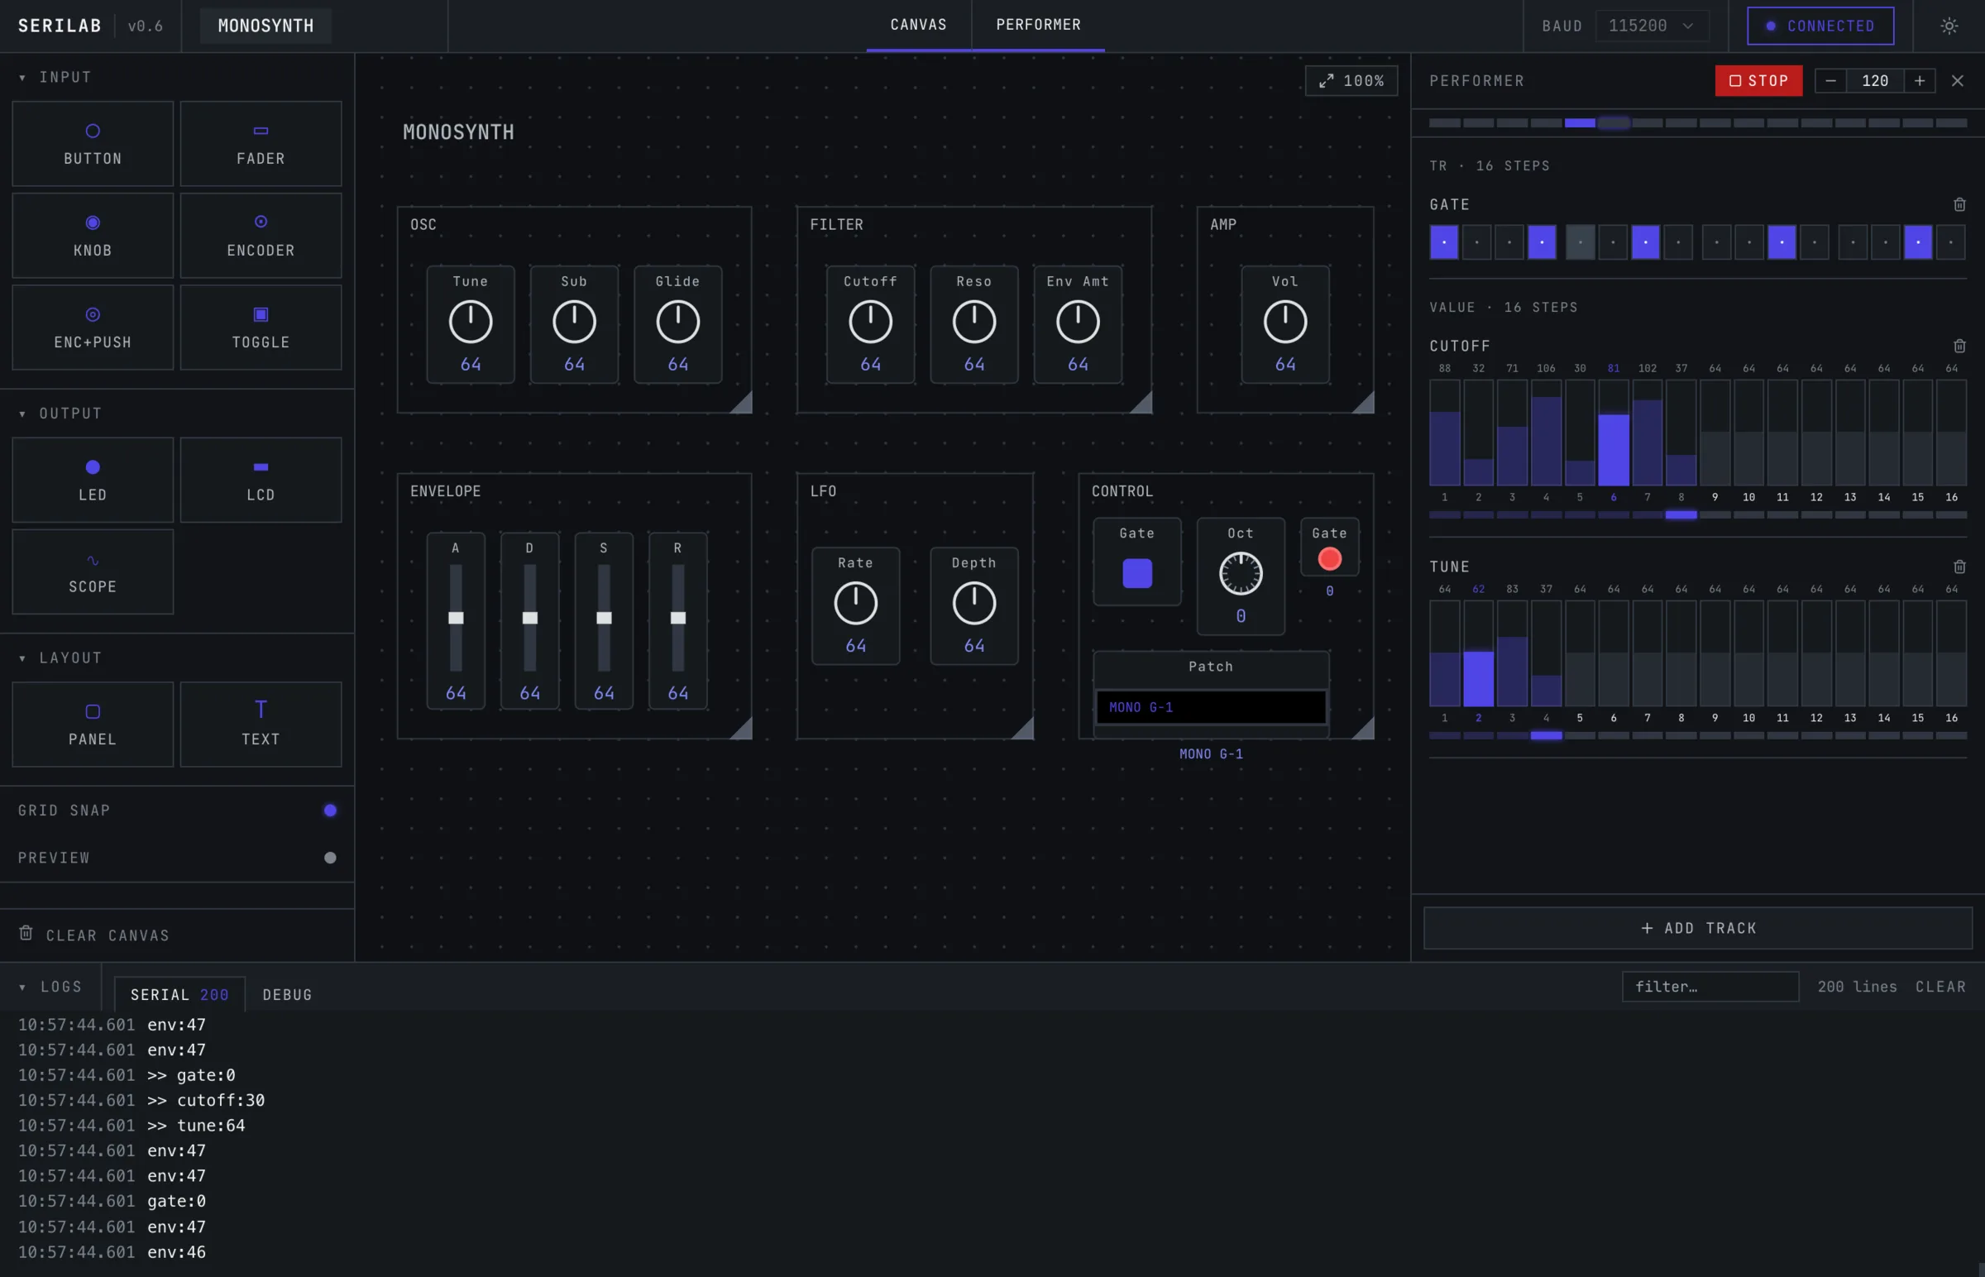Toggle gate step 2 in GATE track
Screen dimensions: 1985x1277
click(x=1476, y=242)
